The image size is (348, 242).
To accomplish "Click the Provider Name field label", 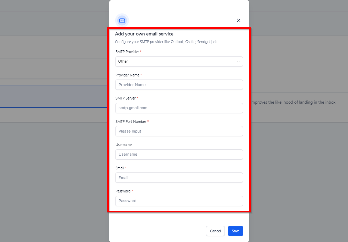I will [x=127, y=75].
